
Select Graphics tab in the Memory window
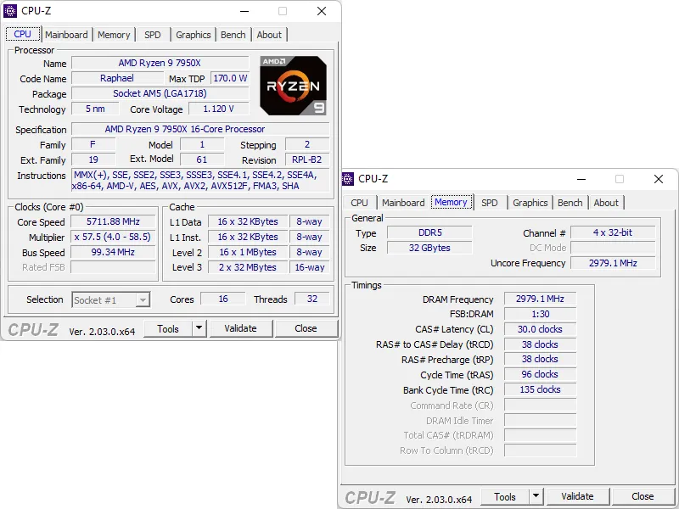[530, 203]
